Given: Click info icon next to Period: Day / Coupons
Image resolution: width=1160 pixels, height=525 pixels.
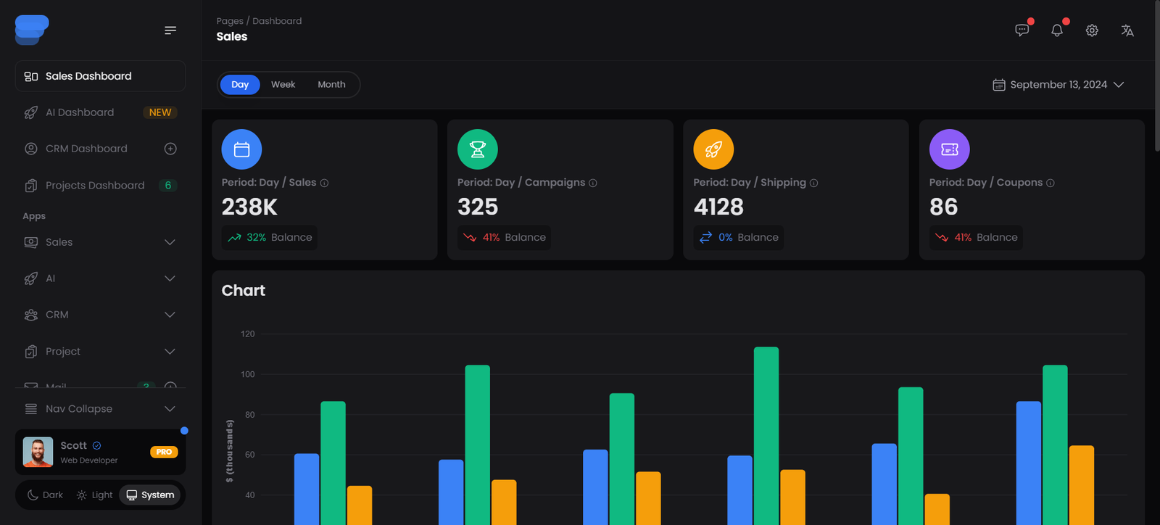Looking at the screenshot, I should [x=1051, y=183].
